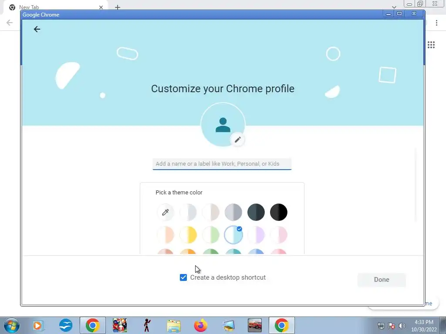This screenshot has width=446, height=334.
Task: Open the OpenOffice taskbar icon
Action: click(66, 325)
